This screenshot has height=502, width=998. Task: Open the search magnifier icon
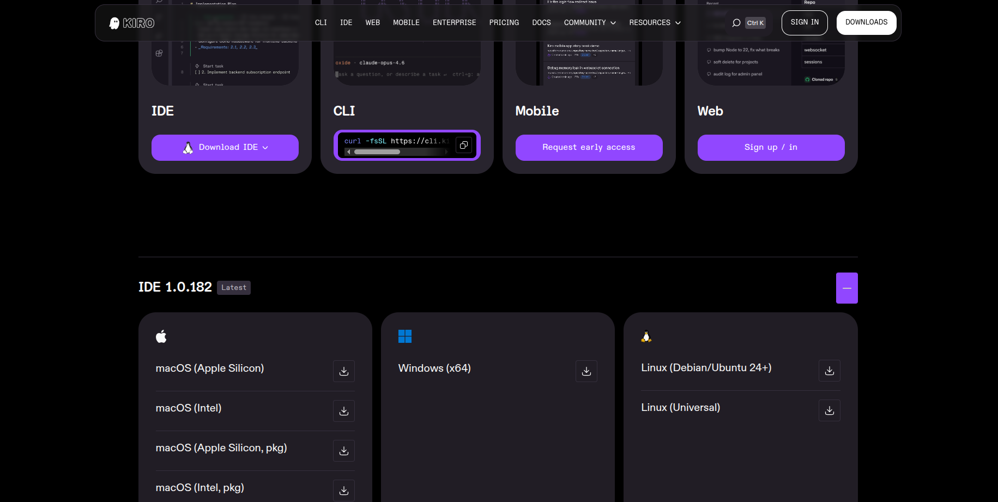click(x=736, y=23)
